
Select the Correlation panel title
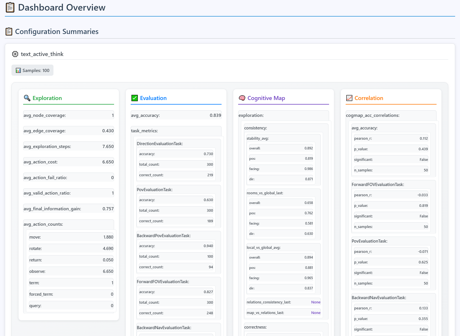pyautogui.click(x=369, y=98)
